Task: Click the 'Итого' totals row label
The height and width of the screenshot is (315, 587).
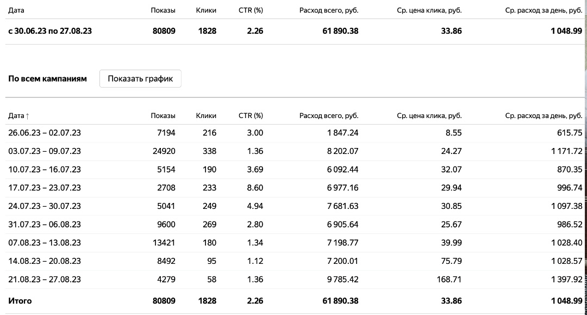Action: [x=20, y=301]
